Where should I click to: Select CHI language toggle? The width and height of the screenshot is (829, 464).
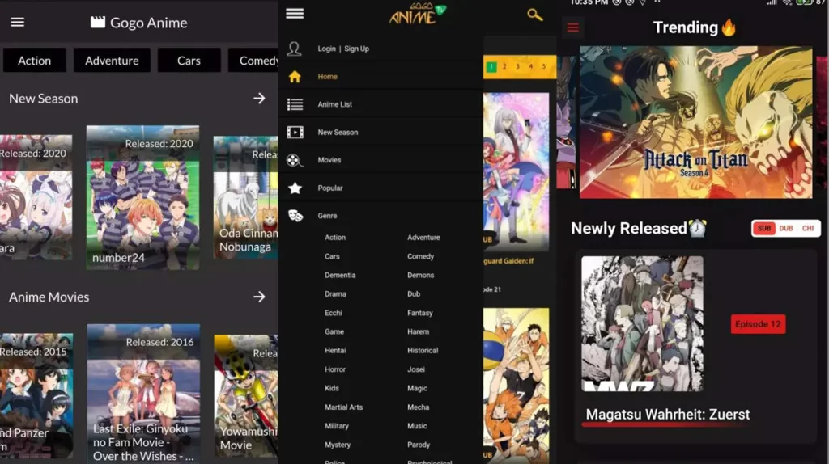point(808,228)
